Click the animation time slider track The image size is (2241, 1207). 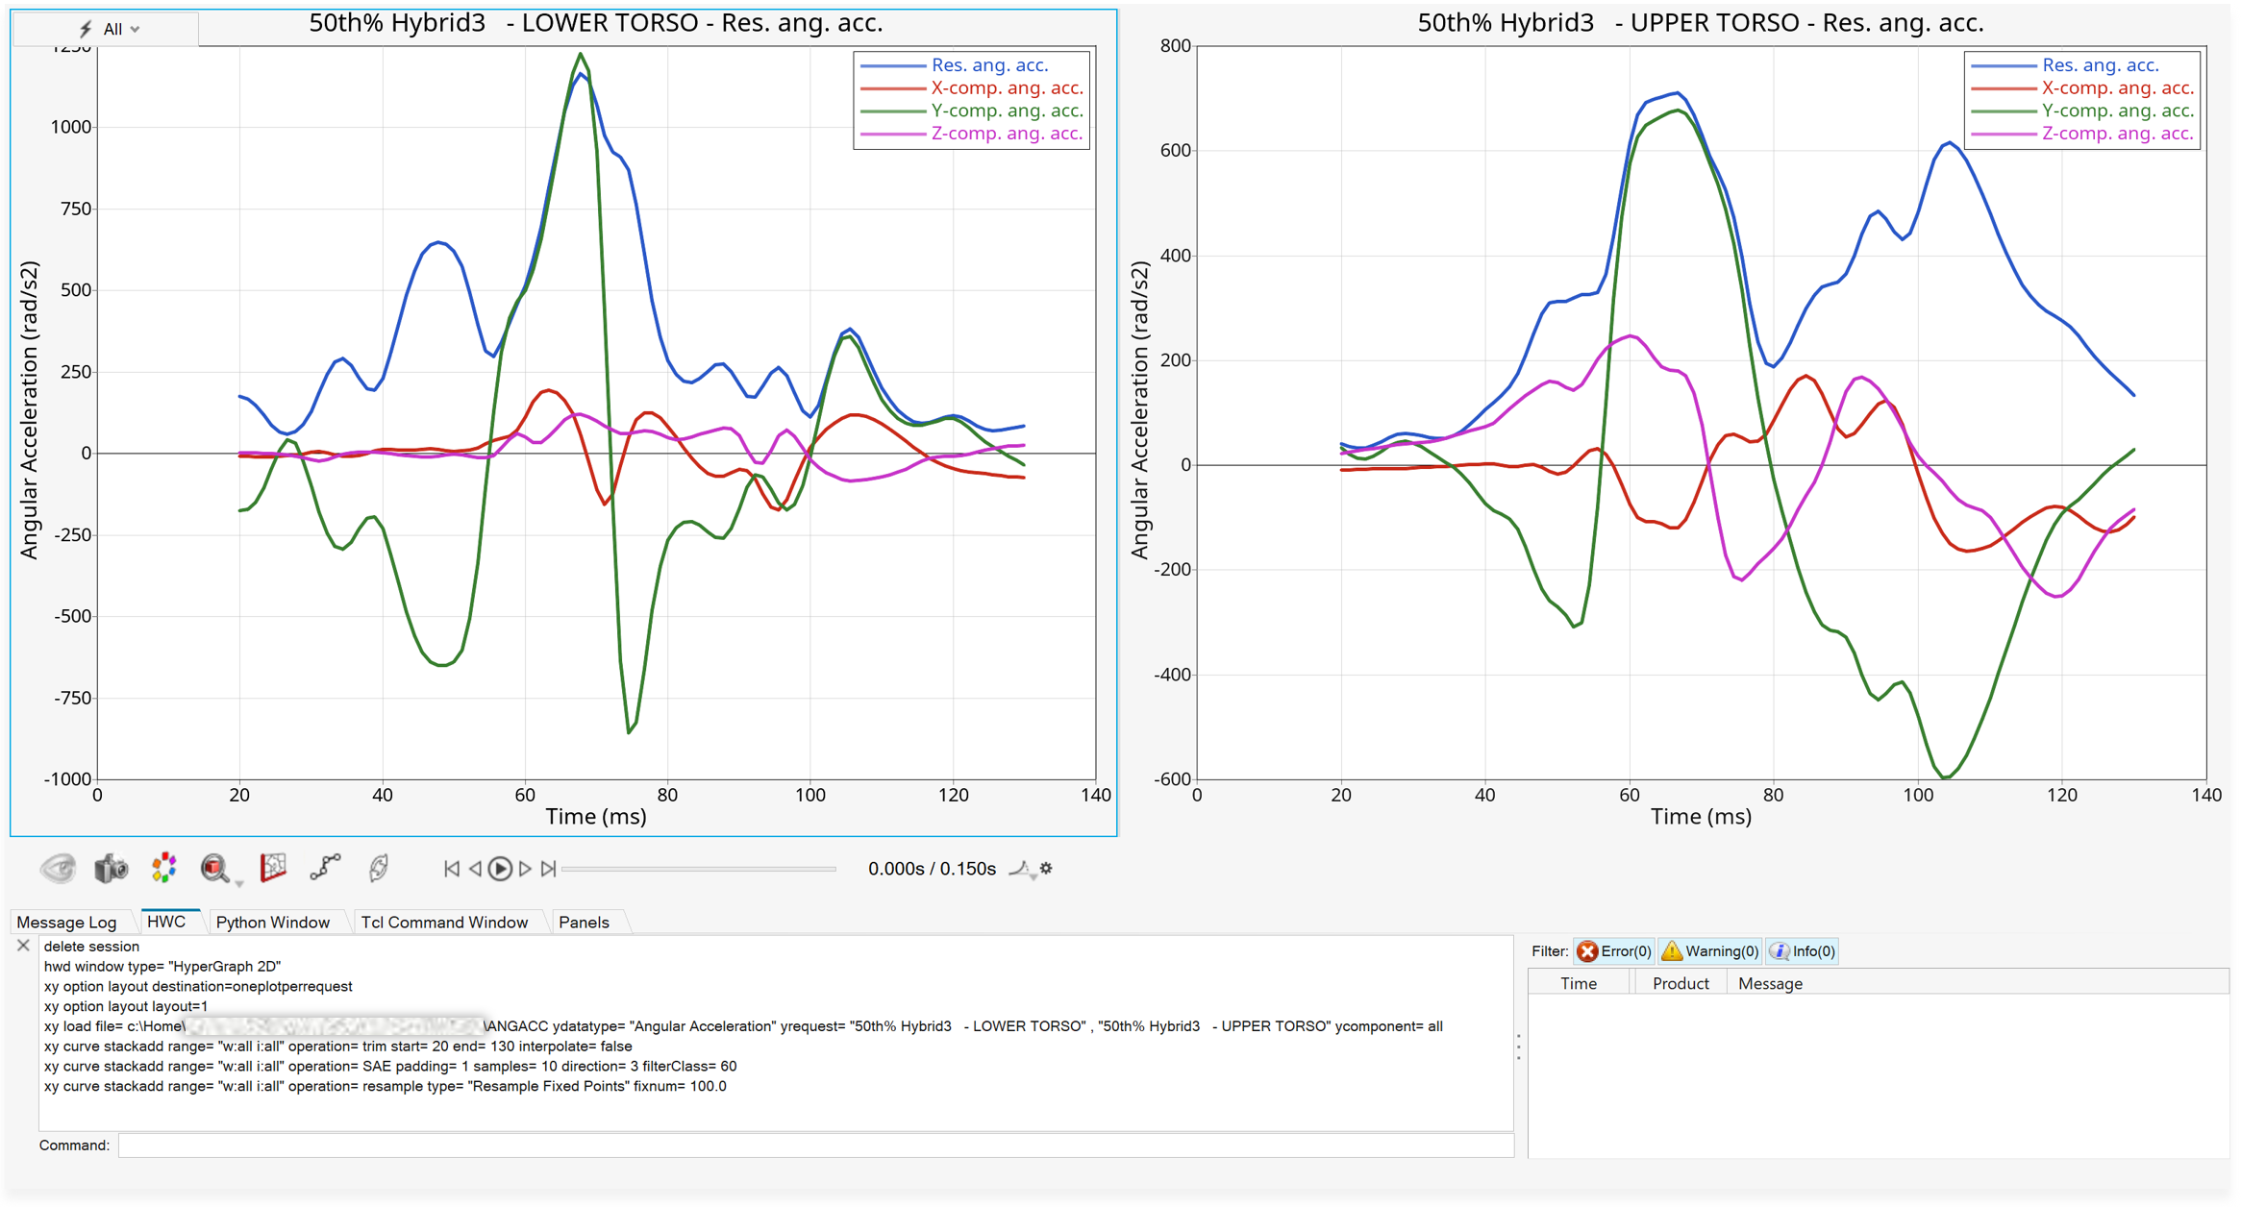pyautogui.click(x=699, y=869)
